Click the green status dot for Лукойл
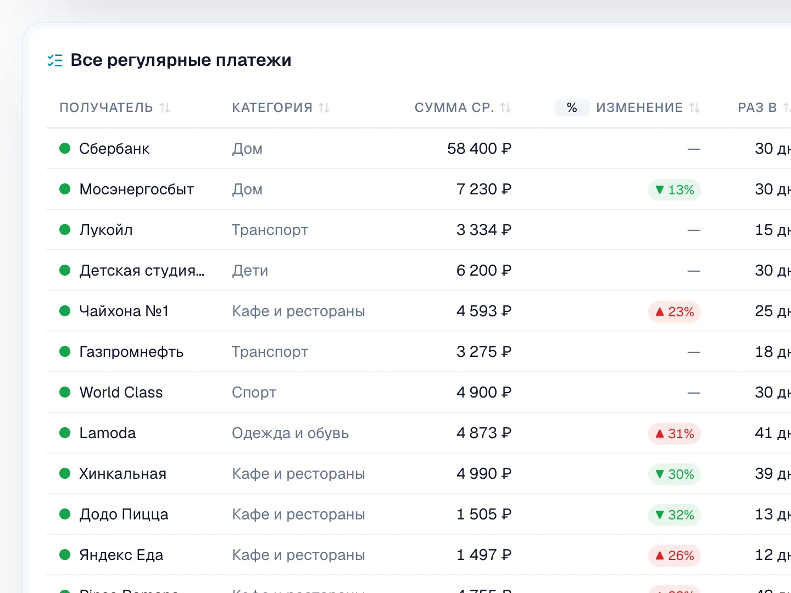This screenshot has height=593, width=791. [65, 230]
